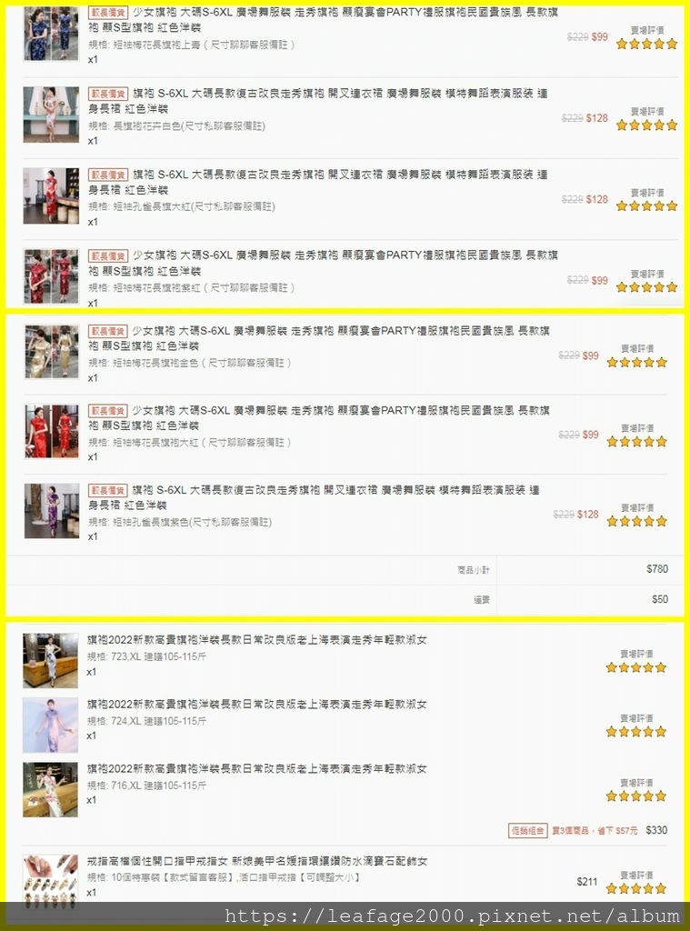Open the 戒指高檔個性開口指甲戒指 product title

[256, 861]
